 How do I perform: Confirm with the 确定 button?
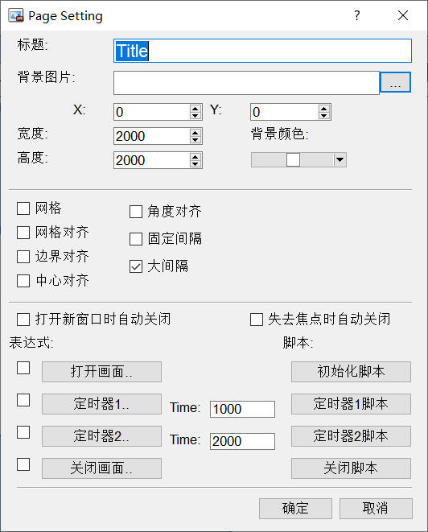(295, 508)
